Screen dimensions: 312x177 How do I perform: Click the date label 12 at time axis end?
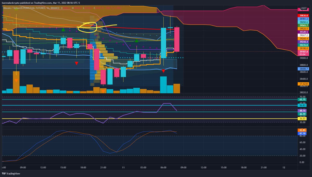click(x=284, y=167)
